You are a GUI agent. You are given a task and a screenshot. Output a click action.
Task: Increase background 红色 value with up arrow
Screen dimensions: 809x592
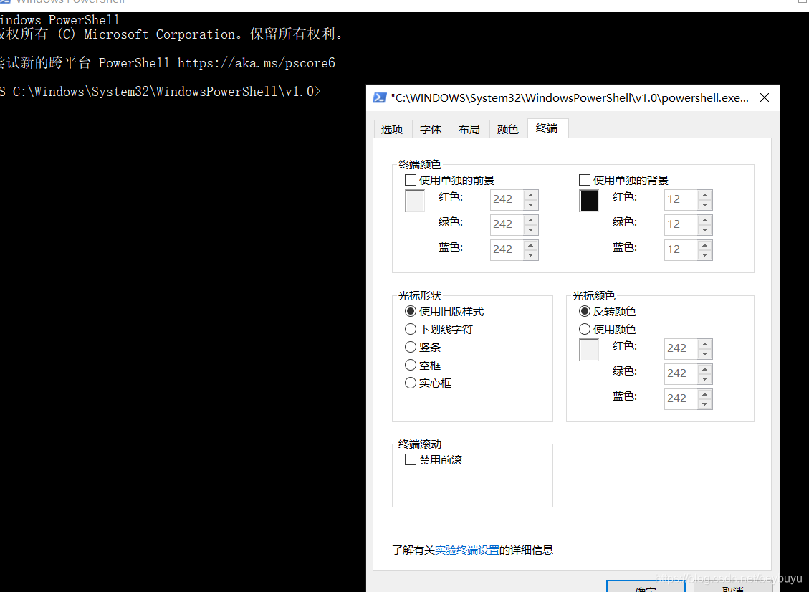point(705,194)
